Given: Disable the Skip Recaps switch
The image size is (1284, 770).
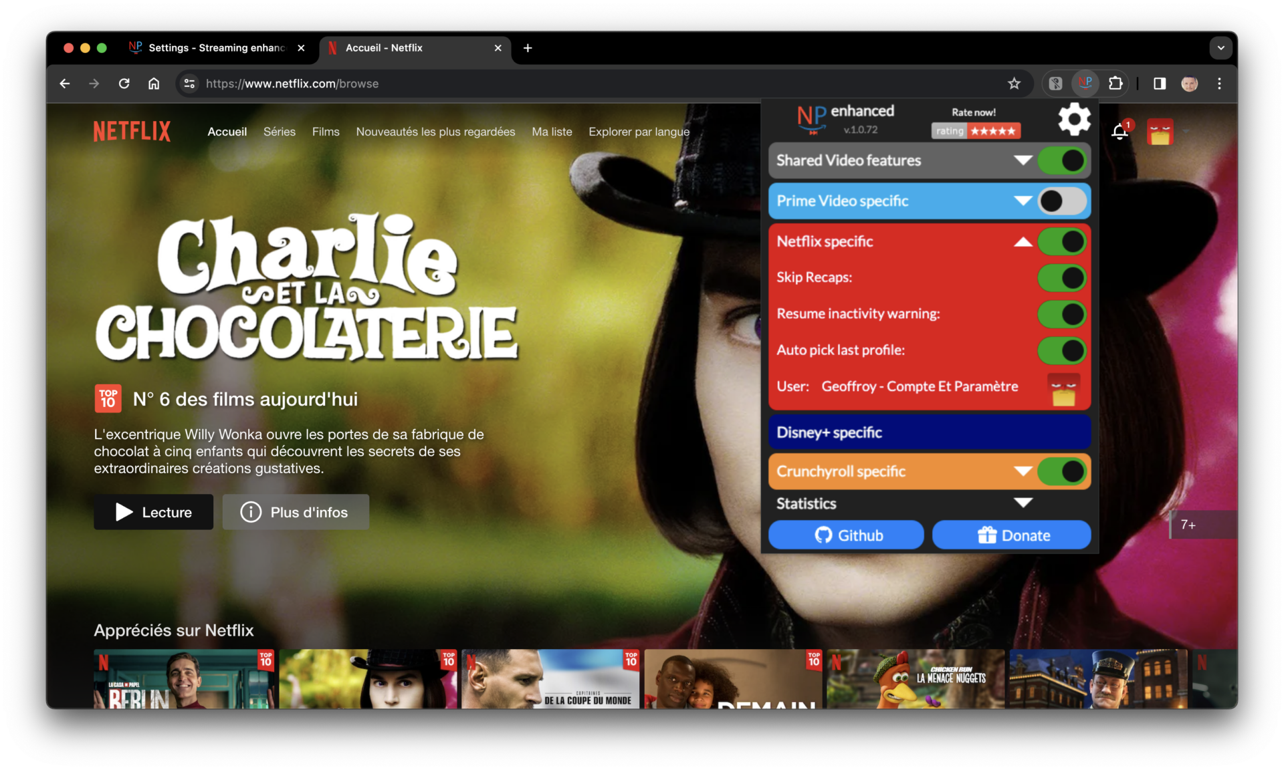Looking at the screenshot, I should click(x=1062, y=278).
